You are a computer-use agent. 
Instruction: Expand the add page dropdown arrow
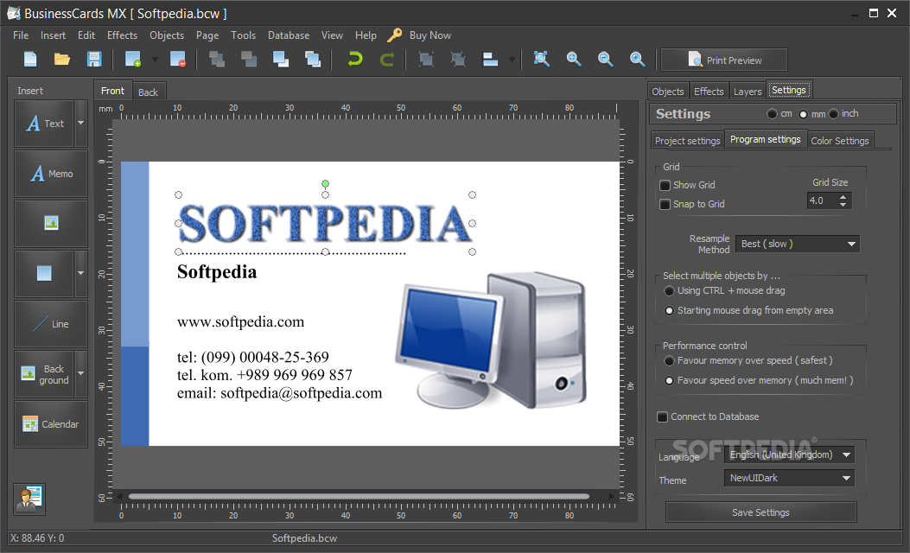click(155, 59)
